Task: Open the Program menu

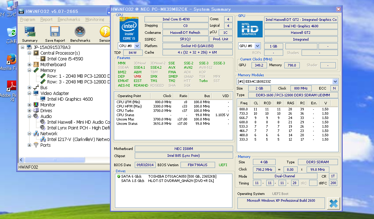Action: (x=27, y=19)
